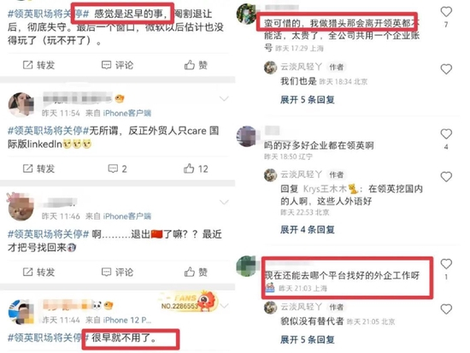Open the 2 comments on the linkedIn post
The height and width of the screenshot is (353, 470).
point(117,169)
